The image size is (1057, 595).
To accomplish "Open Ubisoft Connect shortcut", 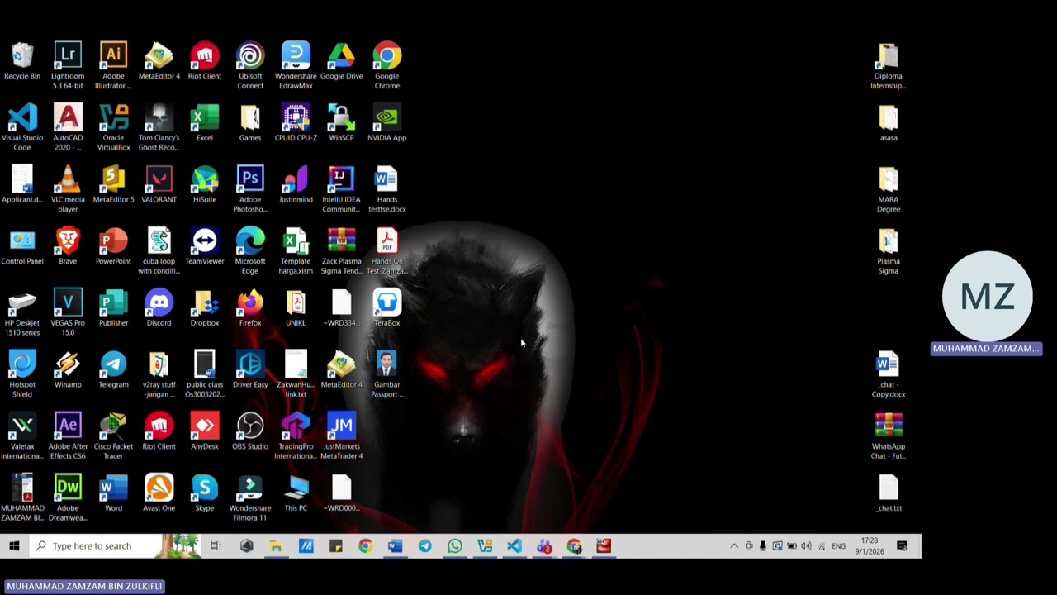I will 250,66.
